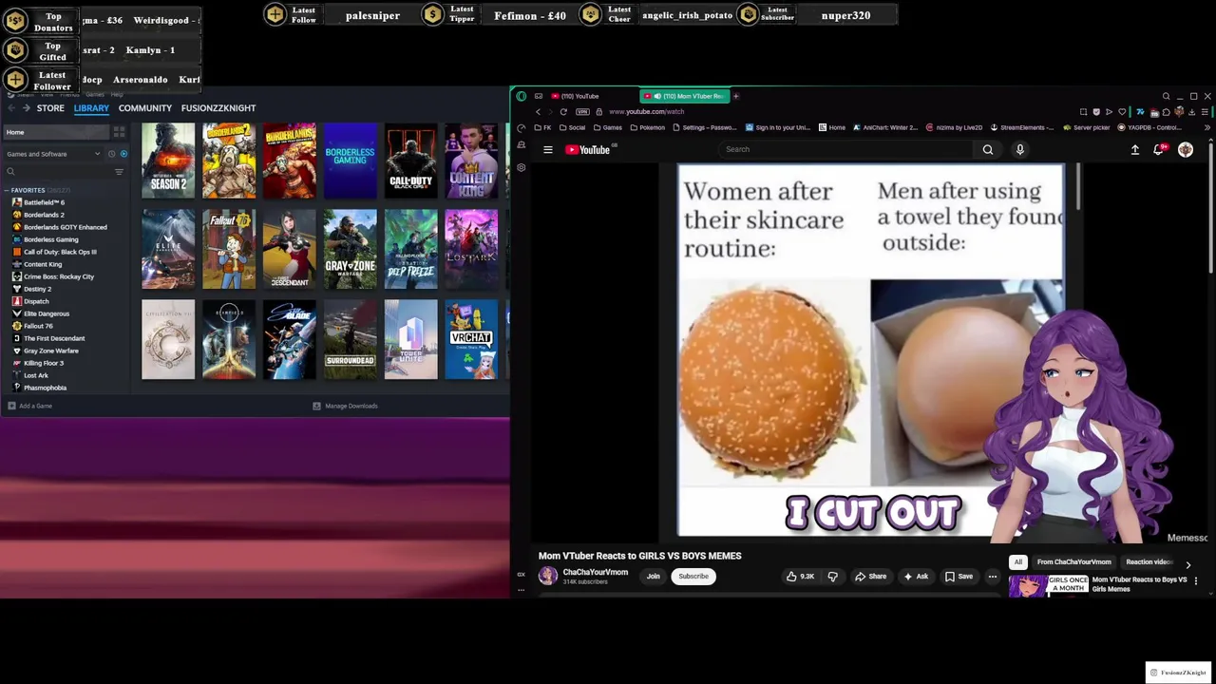The height and width of the screenshot is (684, 1216).
Task: Dislike the video with thumbs down
Action: click(833, 576)
